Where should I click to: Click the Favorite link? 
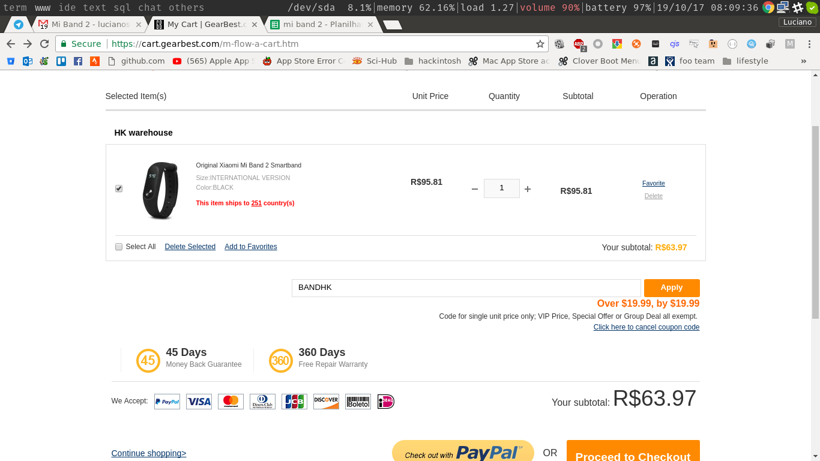654,183
